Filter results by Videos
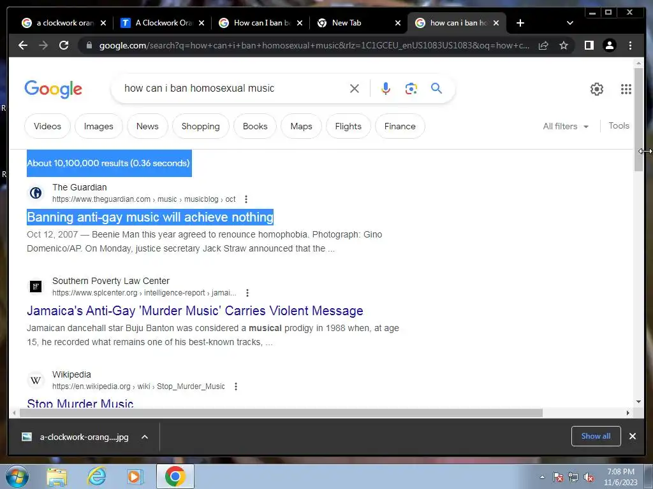This screenshot has width=653, height=489. (47, 126)
